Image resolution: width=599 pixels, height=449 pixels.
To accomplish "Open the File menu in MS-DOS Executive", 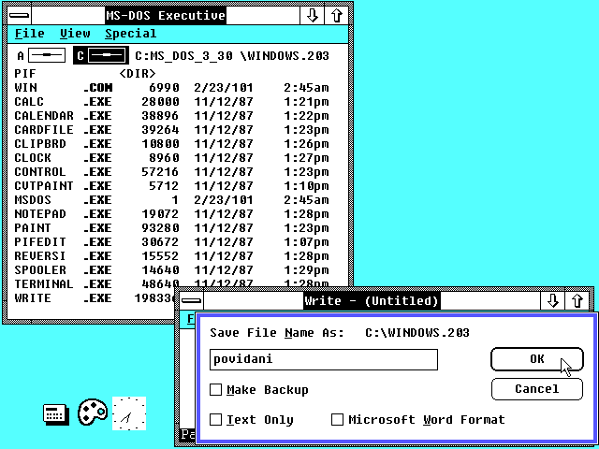I will click(30, 34).
